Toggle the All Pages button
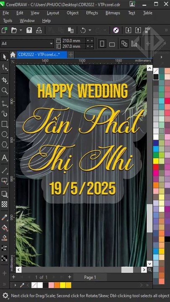This screenshot has width=170, height=302. 124,44
